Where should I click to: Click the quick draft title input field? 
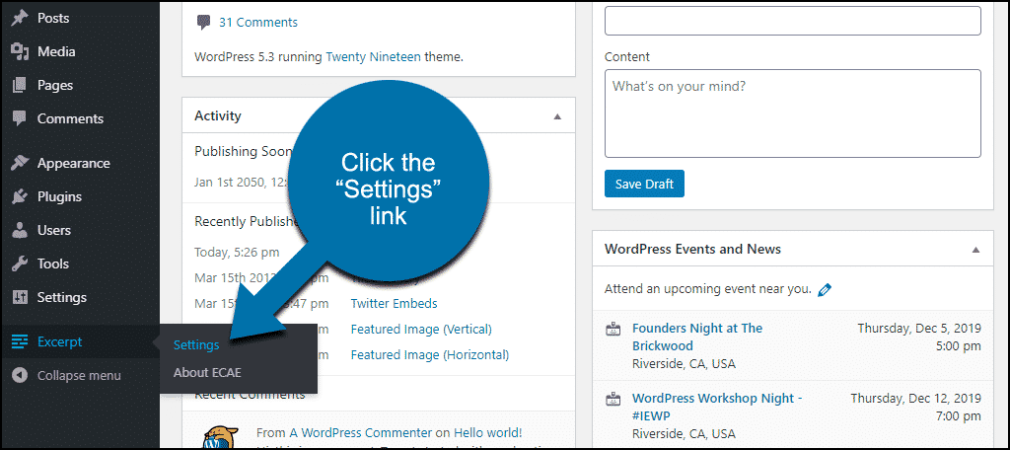pyautogui.click(x=792, y=21)
